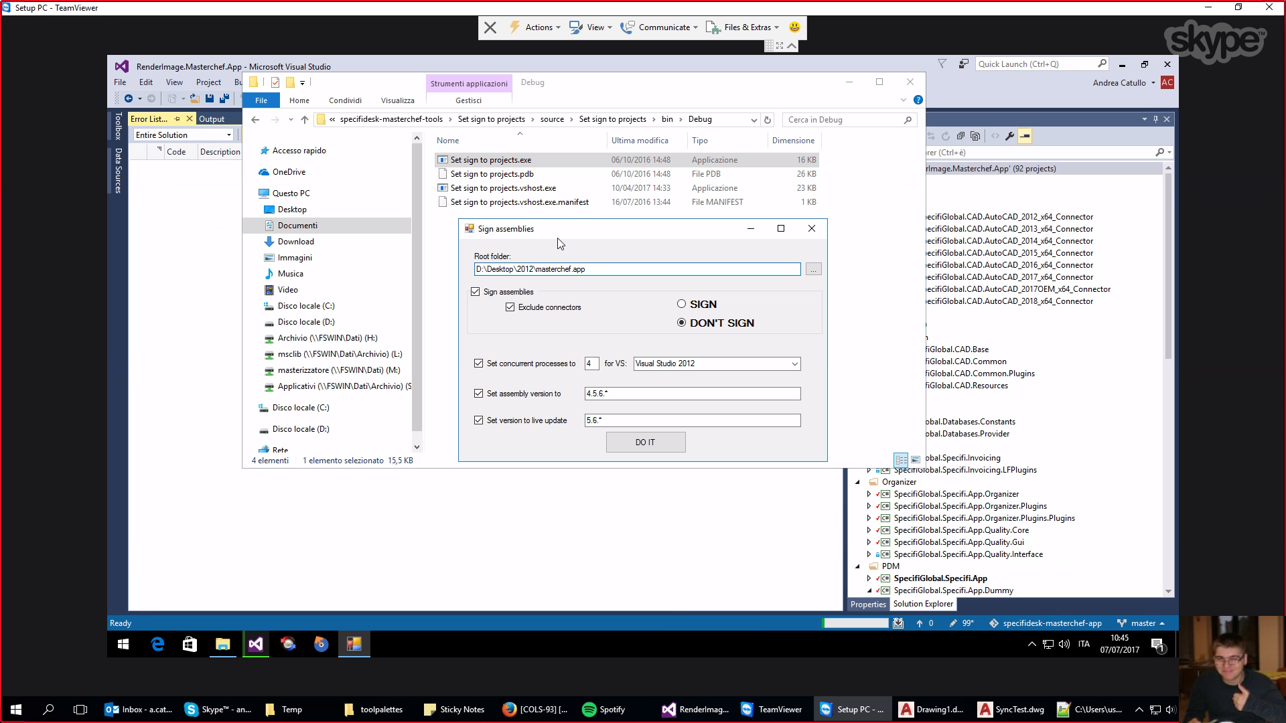Click Visual Studio Save icon in toolbar

[210, 98]
